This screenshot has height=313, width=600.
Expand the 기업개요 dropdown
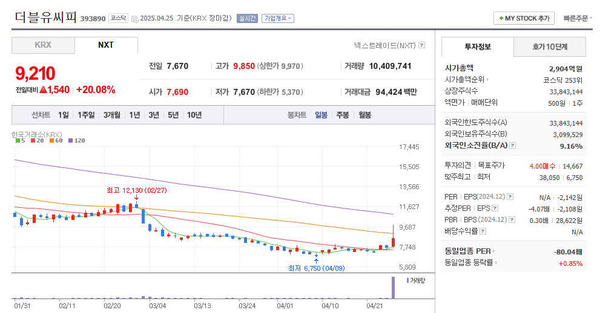point(278,18)
